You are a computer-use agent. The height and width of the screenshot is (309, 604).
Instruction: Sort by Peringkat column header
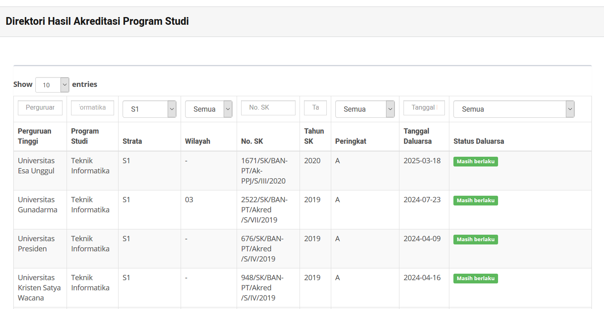(351, 141)
